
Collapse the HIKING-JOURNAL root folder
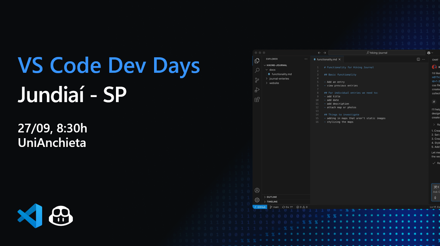(276, 65)
